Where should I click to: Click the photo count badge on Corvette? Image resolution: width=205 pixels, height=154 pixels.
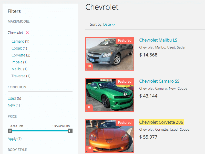point(89,148)
